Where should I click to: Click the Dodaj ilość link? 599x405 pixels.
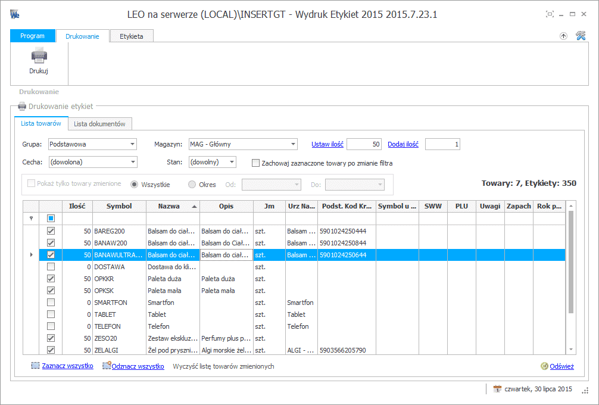click(x=403, y=144)
